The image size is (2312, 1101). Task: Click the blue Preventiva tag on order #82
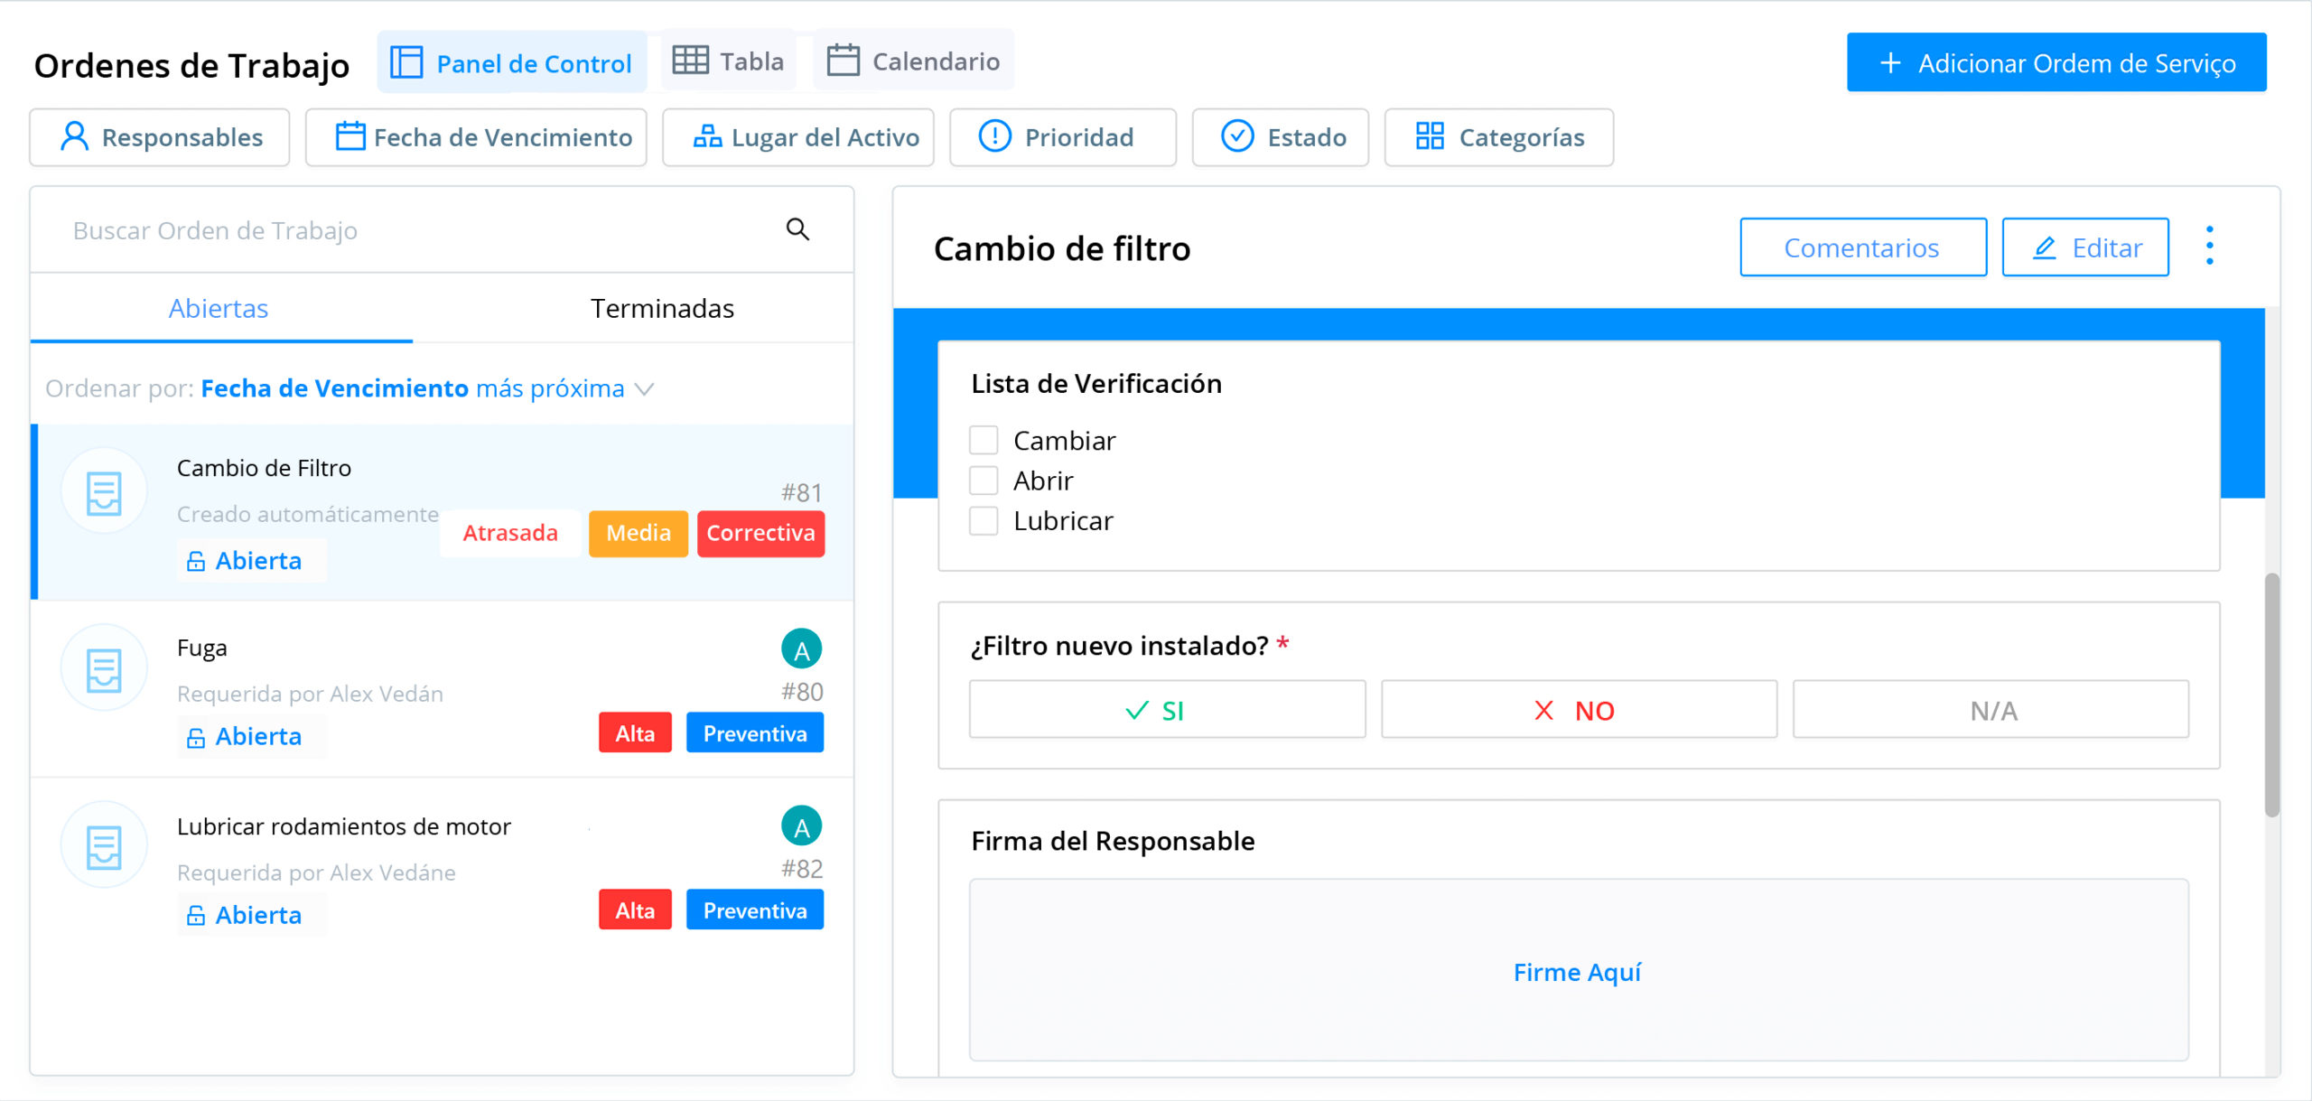(x=755, y=910)
